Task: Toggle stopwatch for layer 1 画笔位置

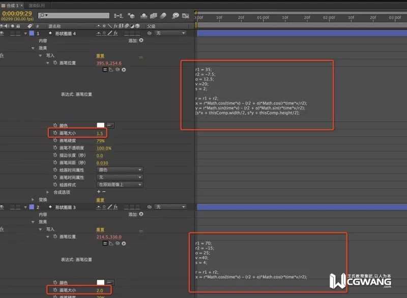Action: pos(55,63)
